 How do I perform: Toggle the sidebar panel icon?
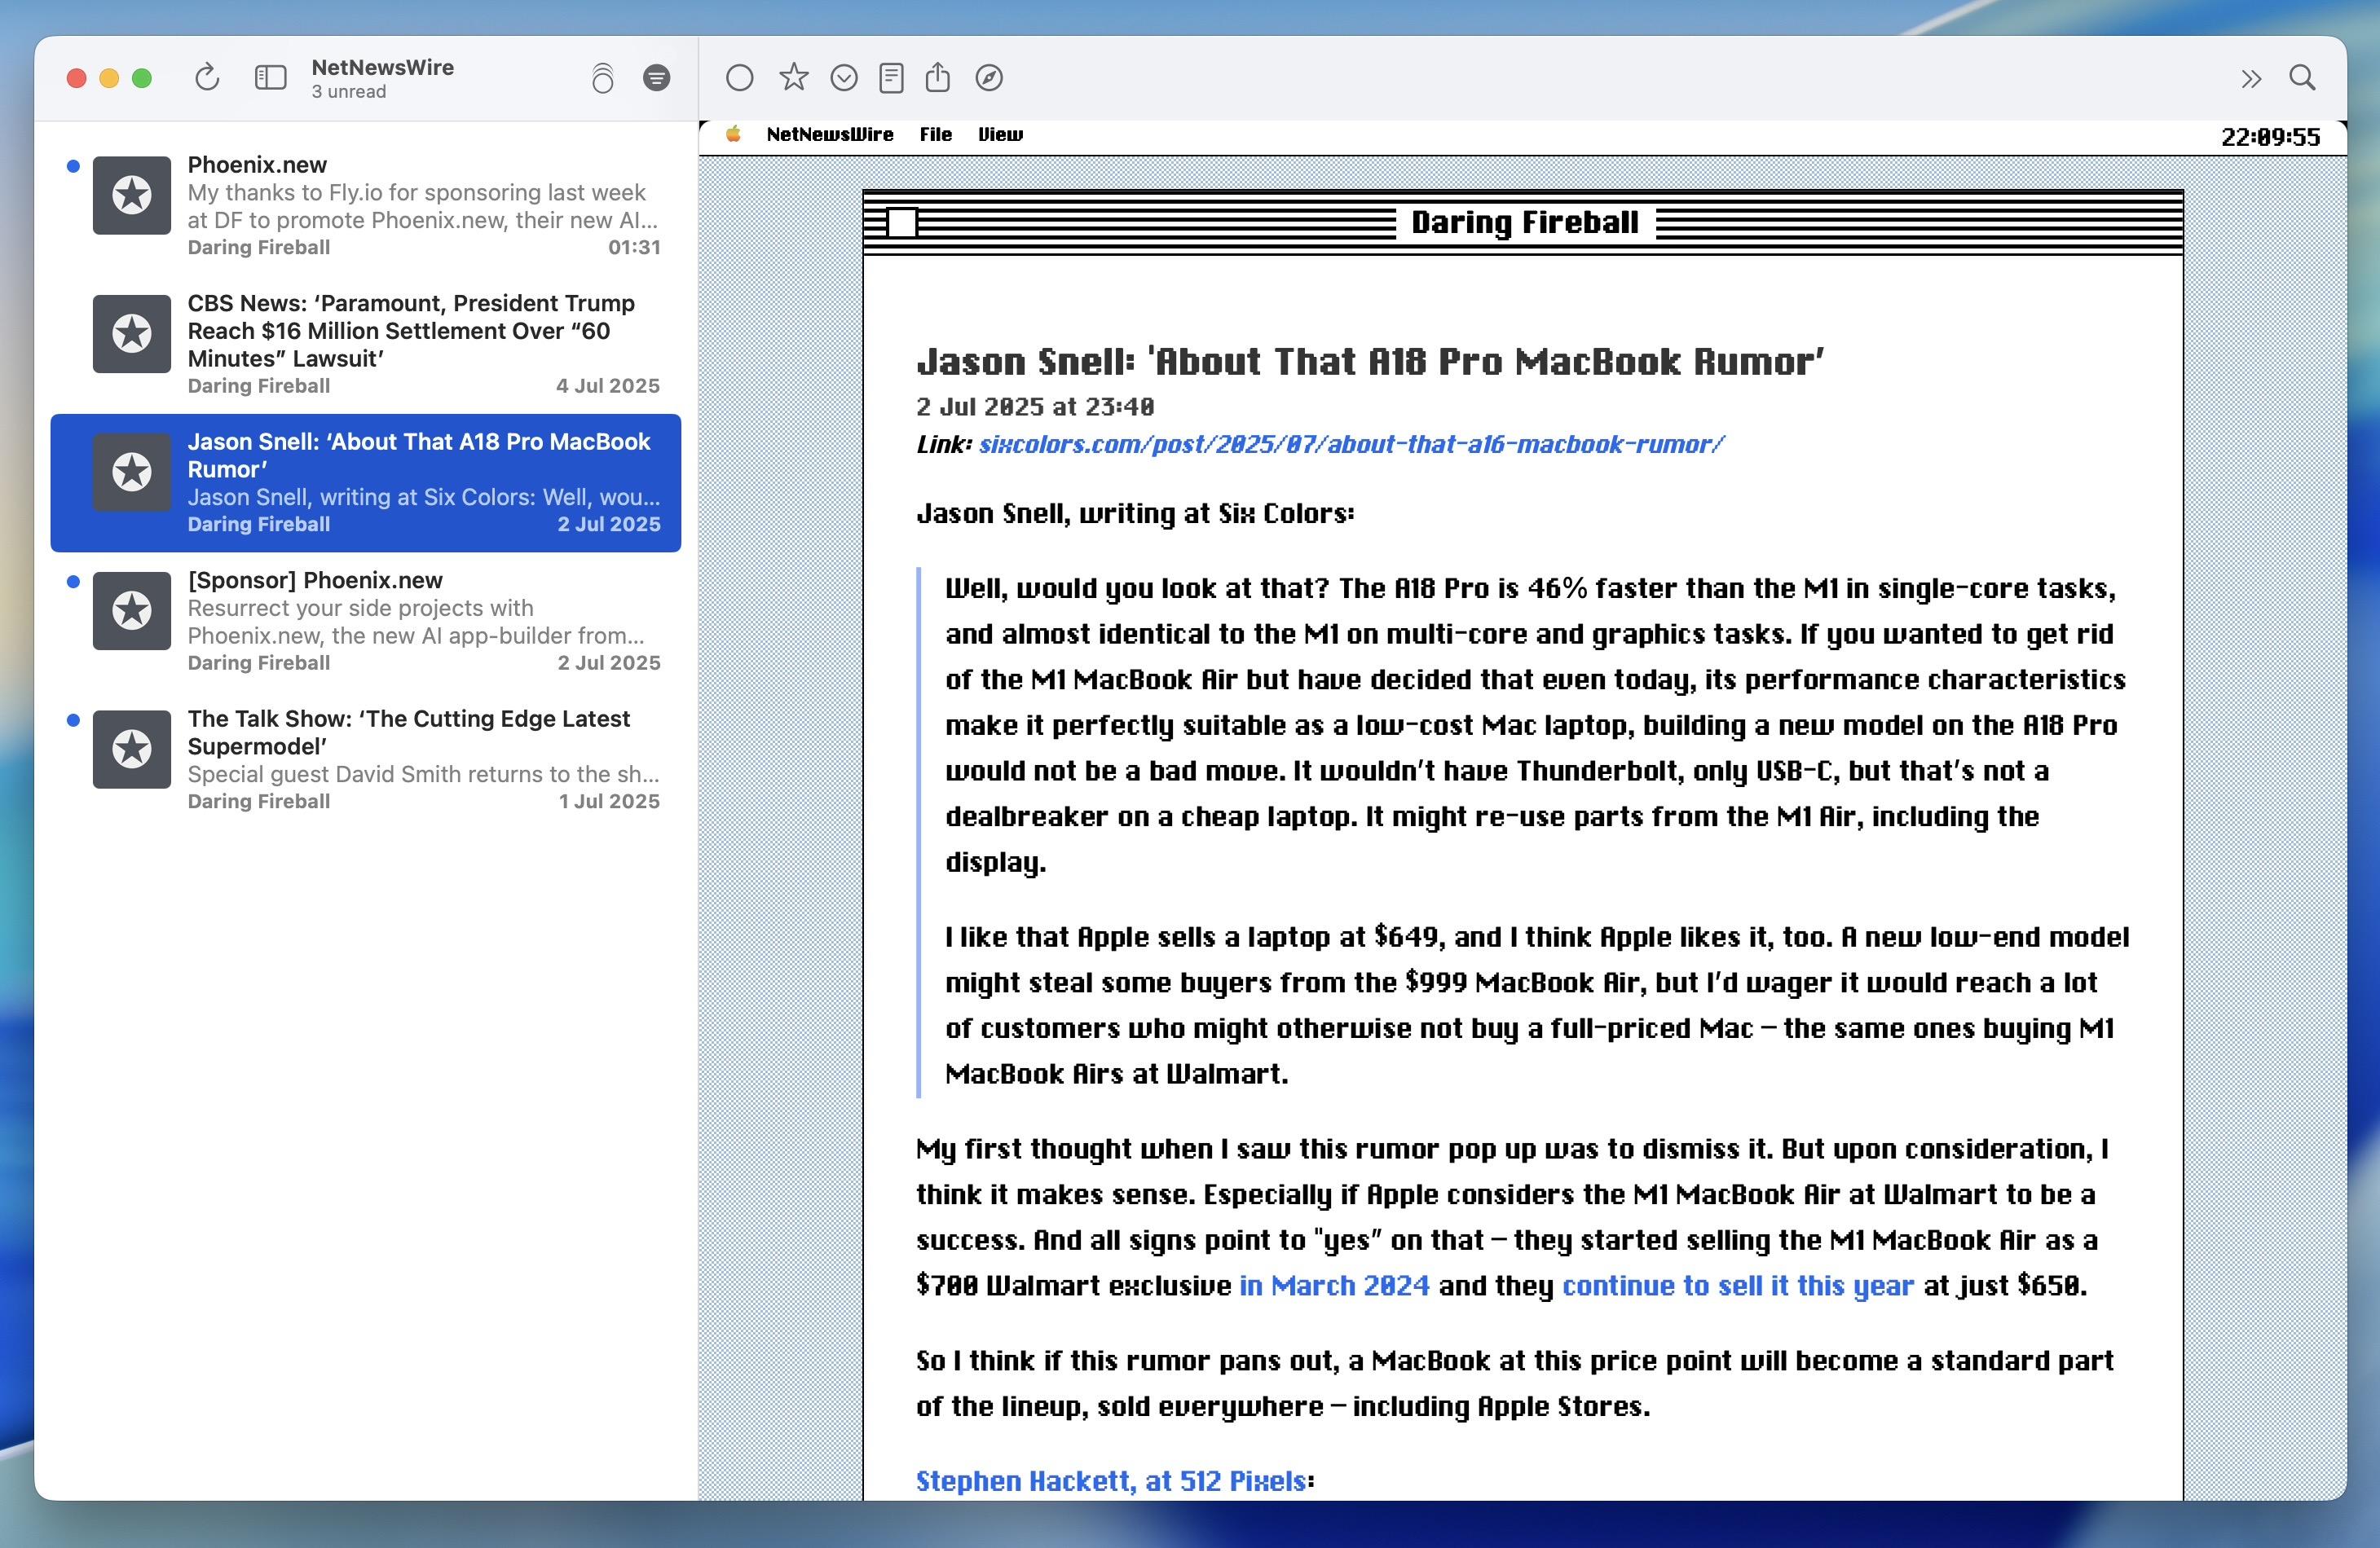(x=270, y=77)
